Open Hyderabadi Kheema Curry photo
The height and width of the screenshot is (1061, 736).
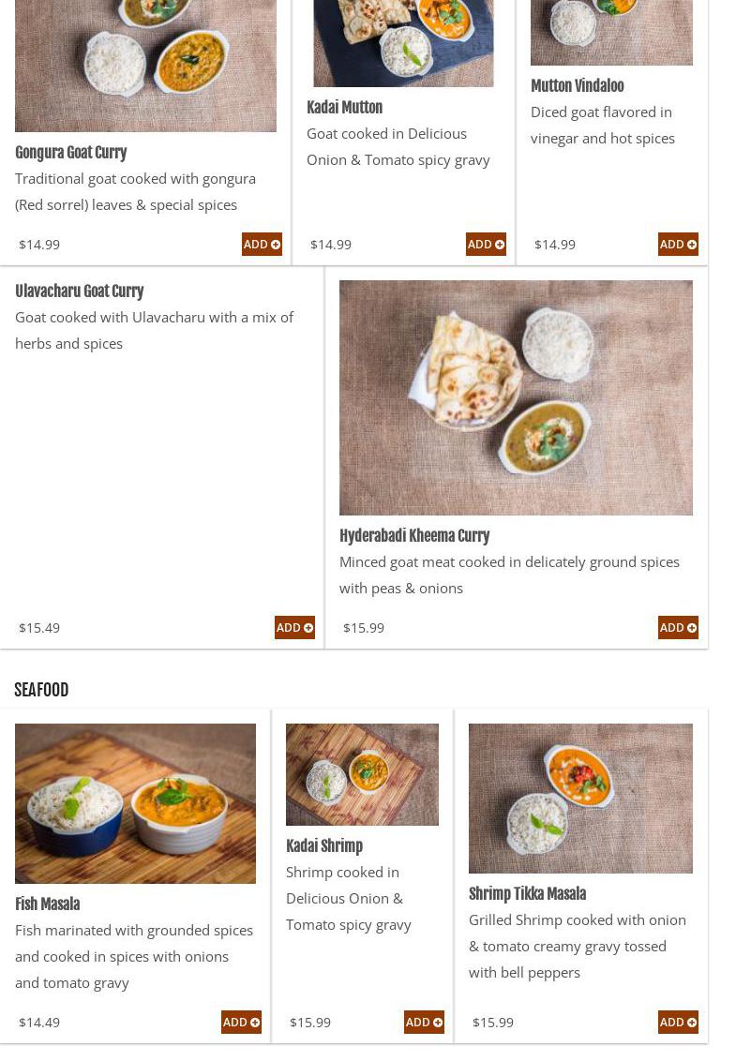(516, 397)
